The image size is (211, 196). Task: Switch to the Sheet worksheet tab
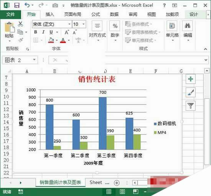pyautogui.click(x=96, y=183)
